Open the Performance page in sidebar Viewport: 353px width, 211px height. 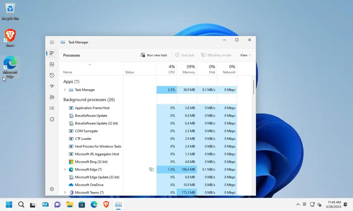[52, 64]
